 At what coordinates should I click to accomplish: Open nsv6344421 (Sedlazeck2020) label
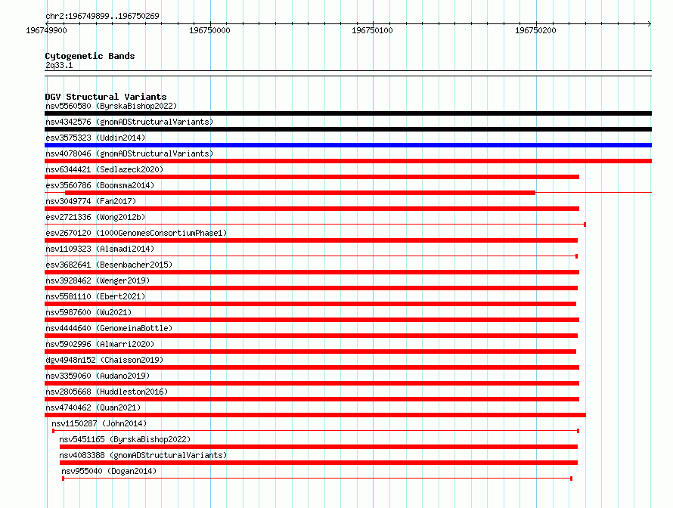(x=104, y=169)
